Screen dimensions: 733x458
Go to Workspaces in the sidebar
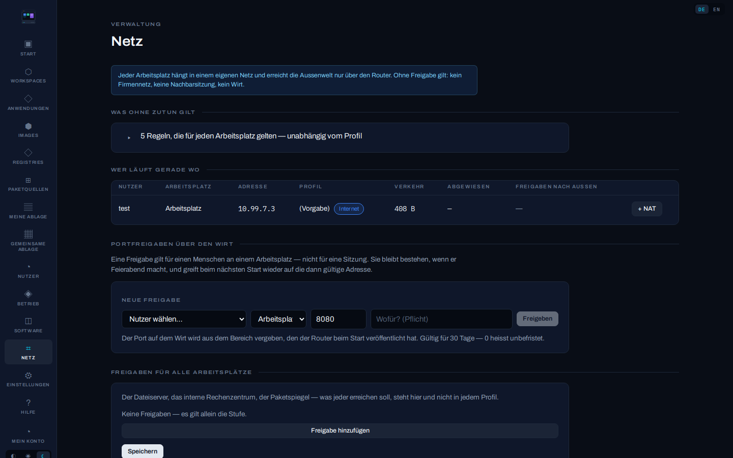pos(28,75)
